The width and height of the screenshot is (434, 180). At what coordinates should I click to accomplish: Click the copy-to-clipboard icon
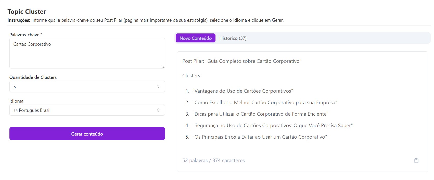point(417,161)
